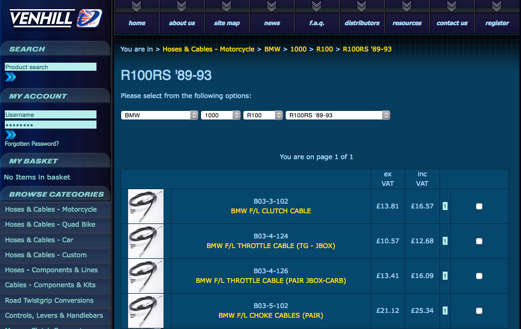This screenshot has height=329, width=521.
Task: Open the R100 model dropdown
Action: [x=263, y=115]
